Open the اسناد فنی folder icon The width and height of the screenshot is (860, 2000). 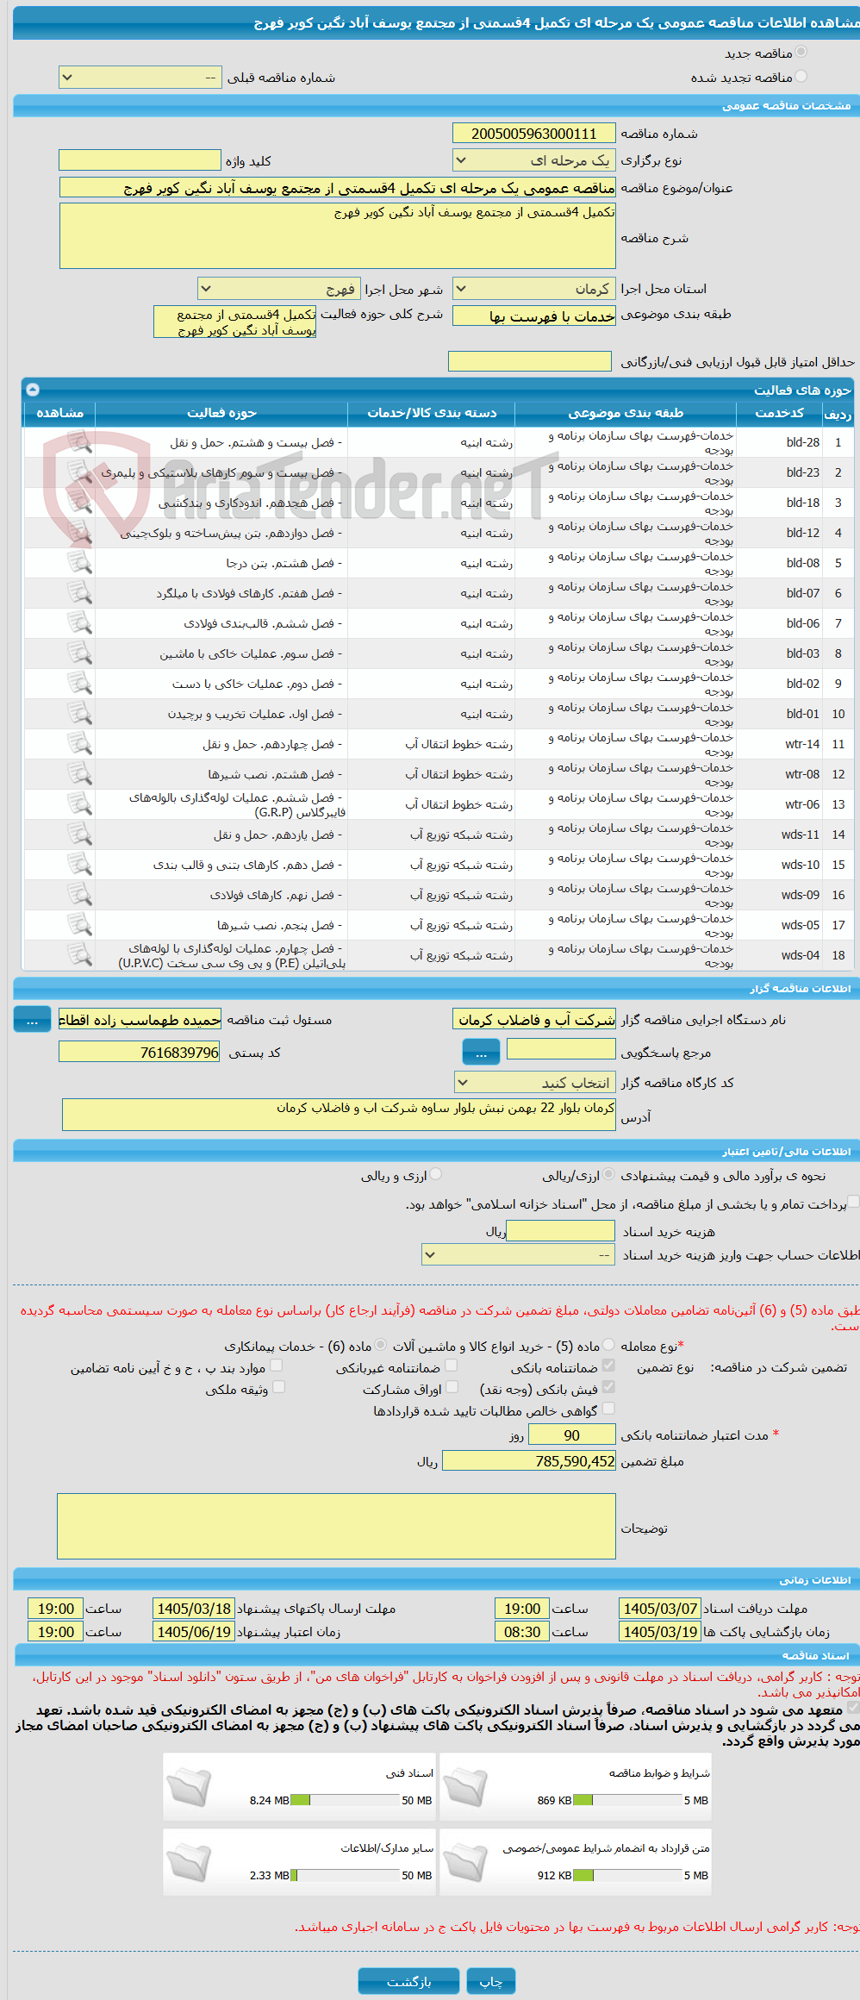[190, 1787]
